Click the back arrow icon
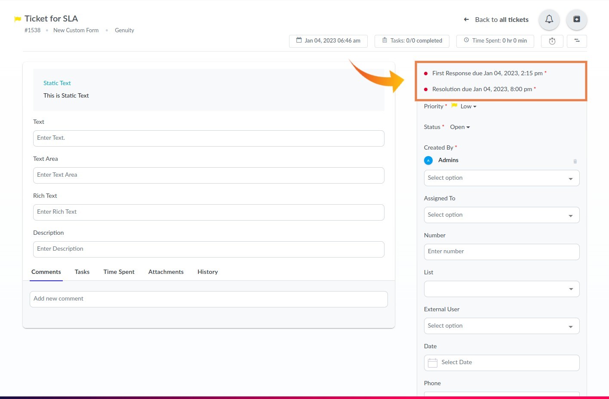 pos(466,20)
